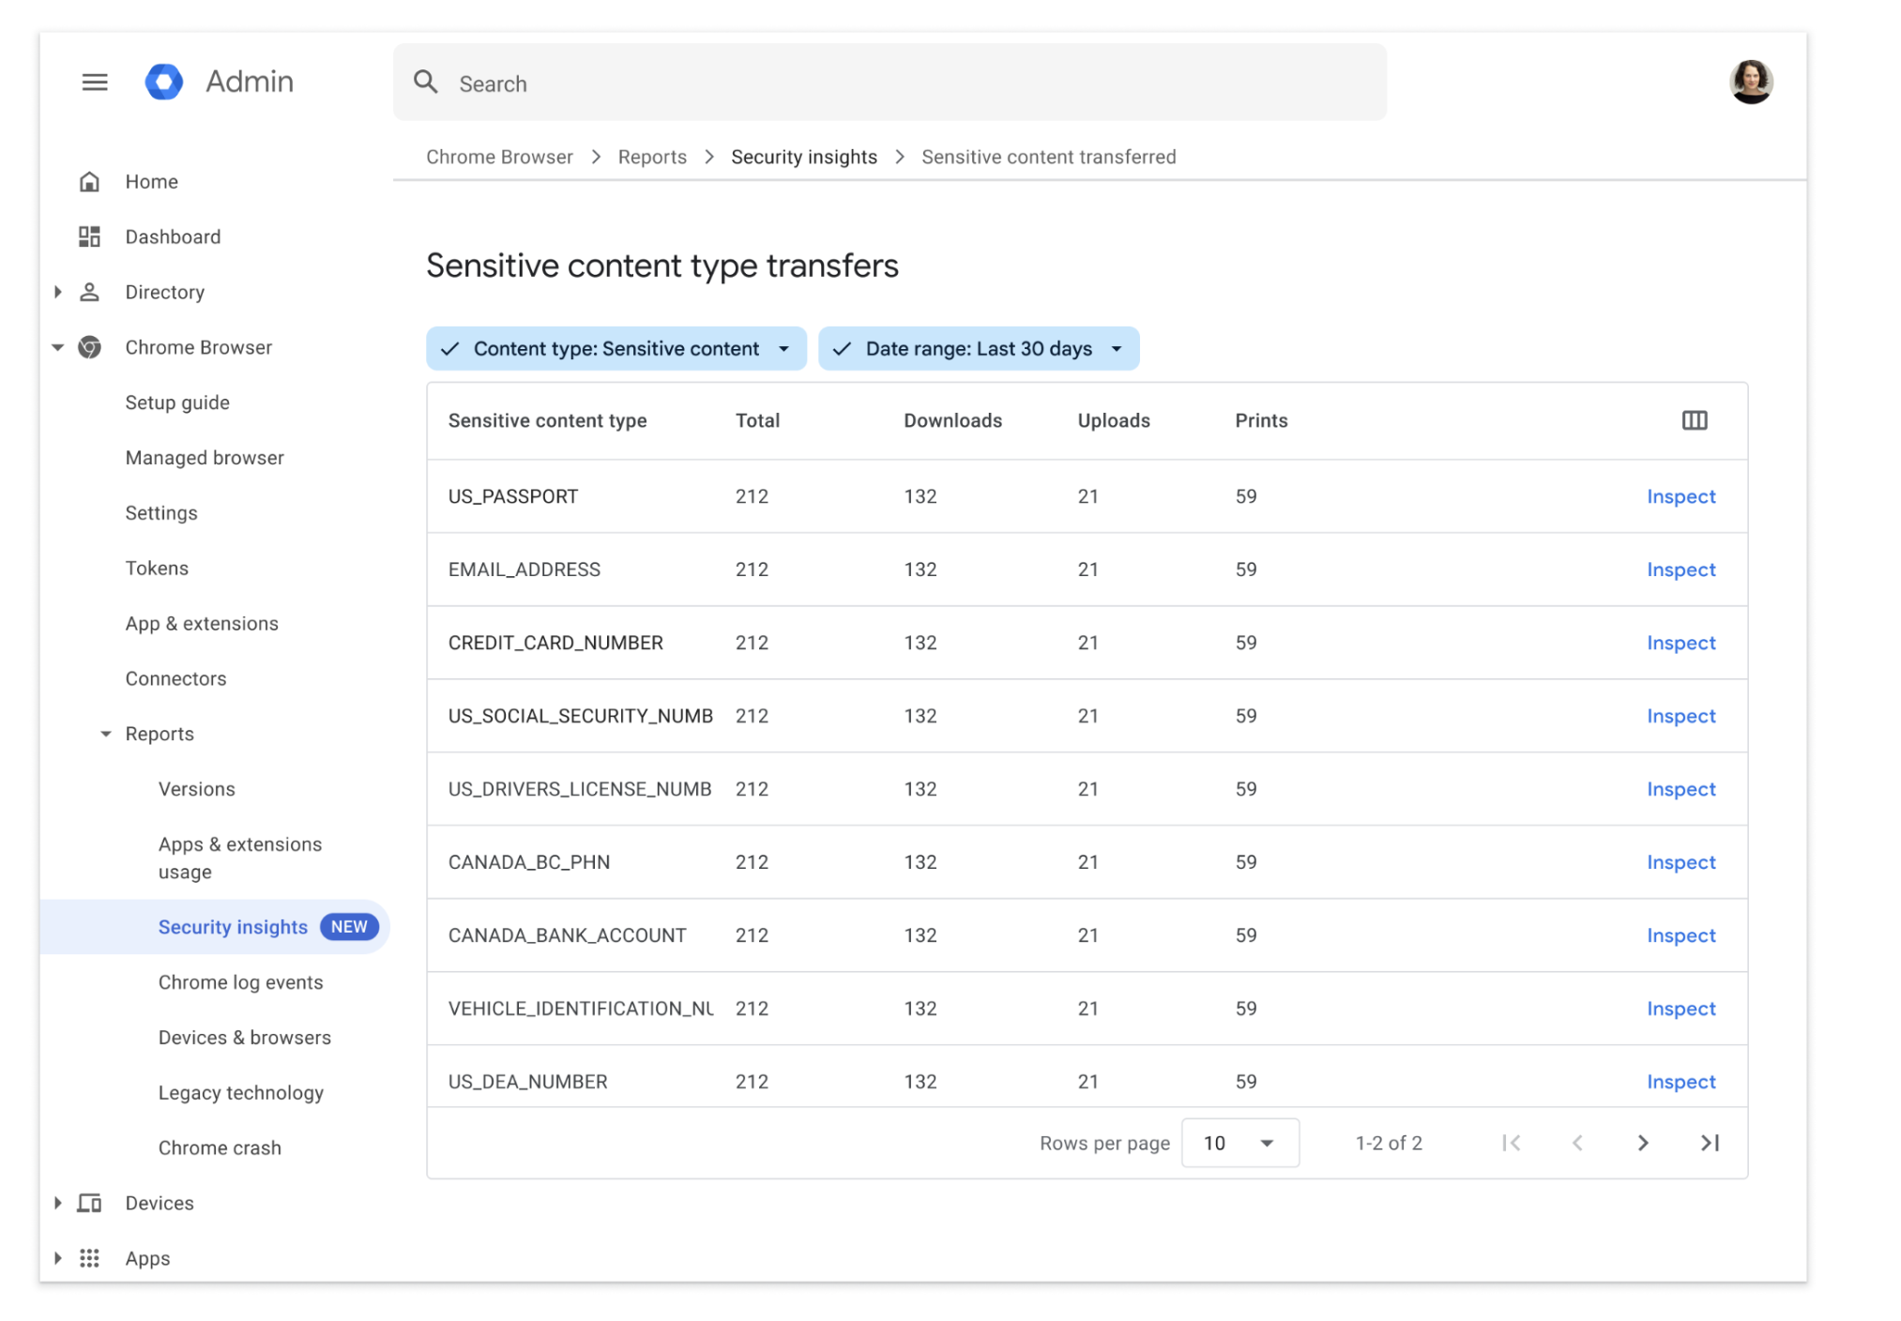Inspect the US_PASSPORT row
Screen dimensions: 1901x1321
click(x=1680, y=496)
